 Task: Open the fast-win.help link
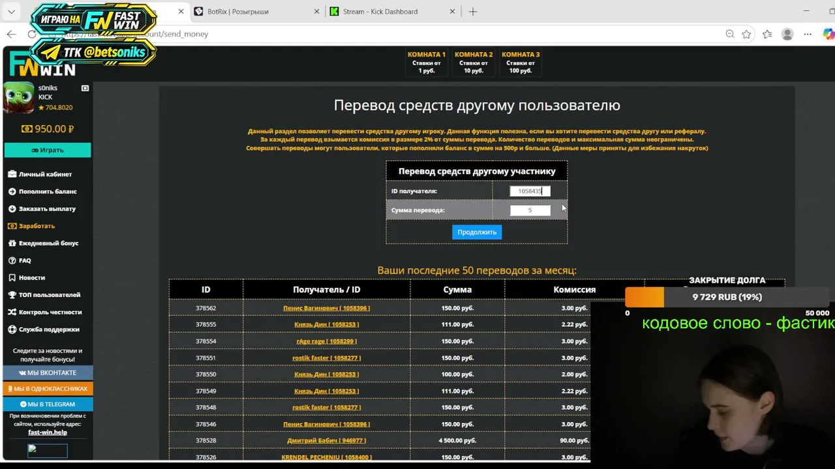(x=48, y=432)
